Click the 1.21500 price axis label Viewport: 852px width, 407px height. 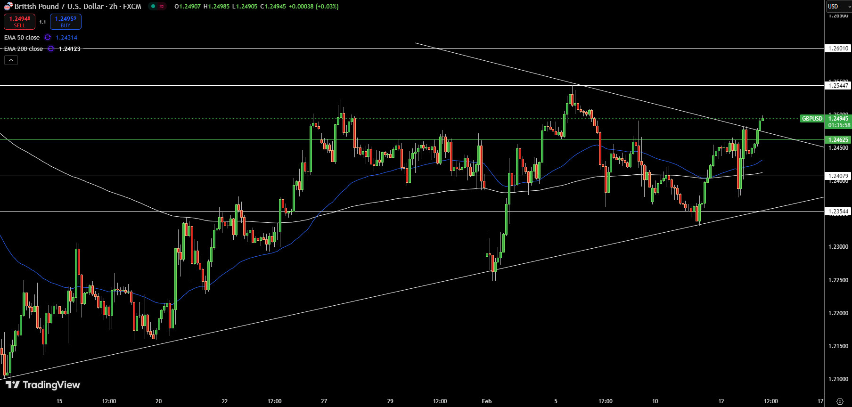coord(838,346)
